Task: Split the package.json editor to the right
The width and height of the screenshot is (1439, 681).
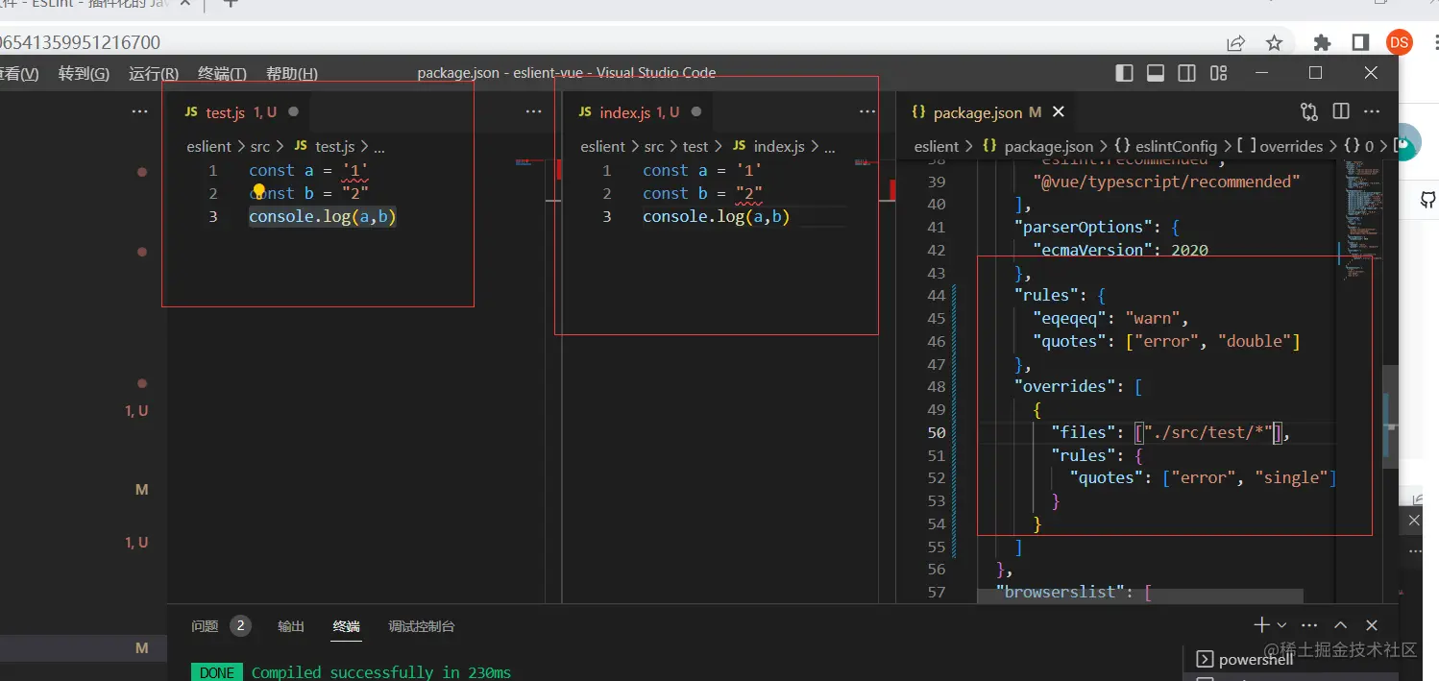Action: (x=1341, y=111)
